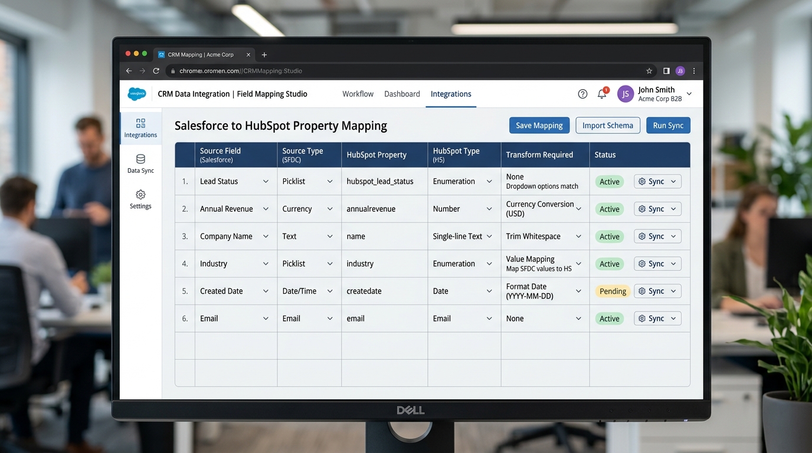The width and height of the screenshot is (812, 453).
Task: Click the Import Schema button
Action: pos(608,125)
